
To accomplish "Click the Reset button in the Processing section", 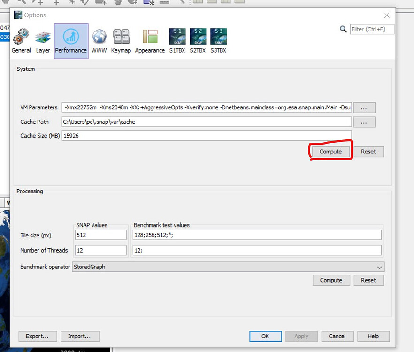I will coord(368,280).
